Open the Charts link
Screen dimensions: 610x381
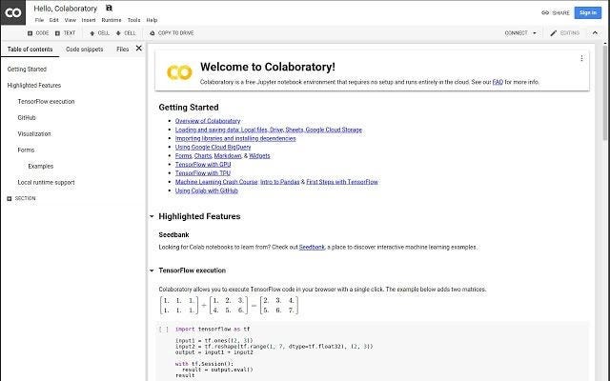coord(203,156)
